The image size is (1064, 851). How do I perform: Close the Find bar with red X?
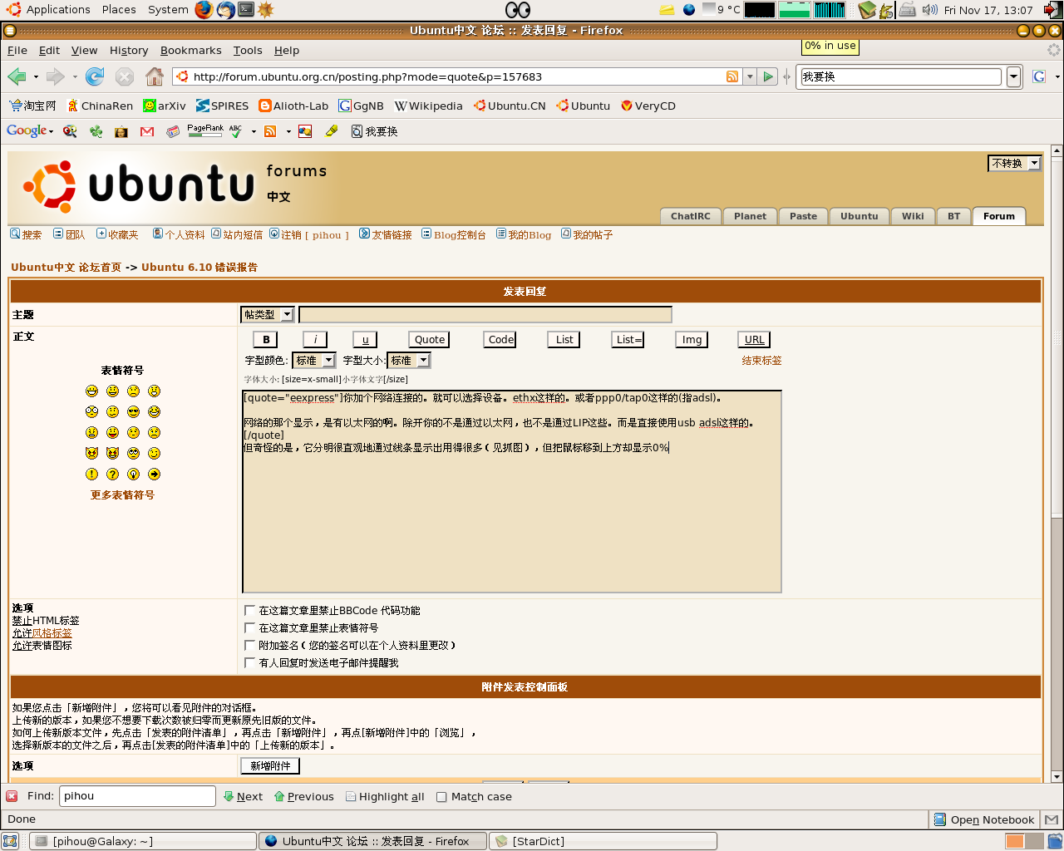(12, 796)
